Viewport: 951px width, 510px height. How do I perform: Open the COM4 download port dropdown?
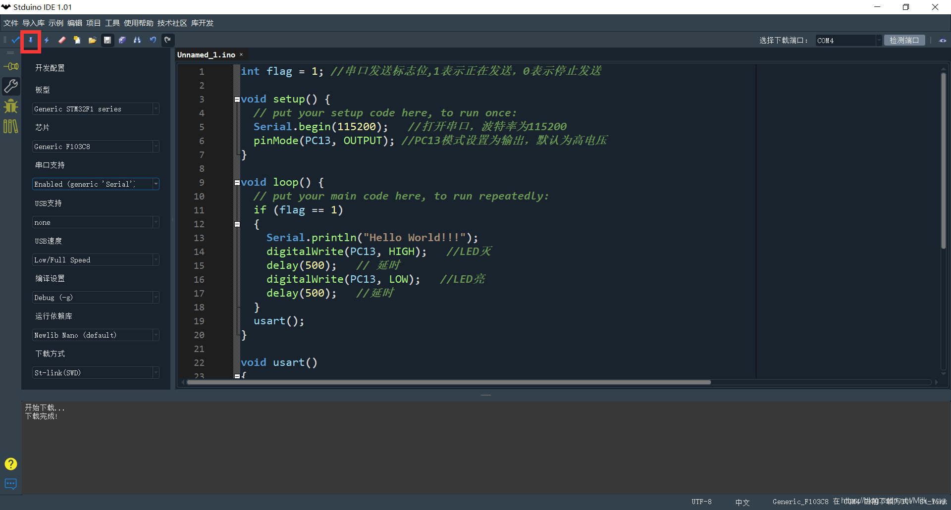coord(848,41)
